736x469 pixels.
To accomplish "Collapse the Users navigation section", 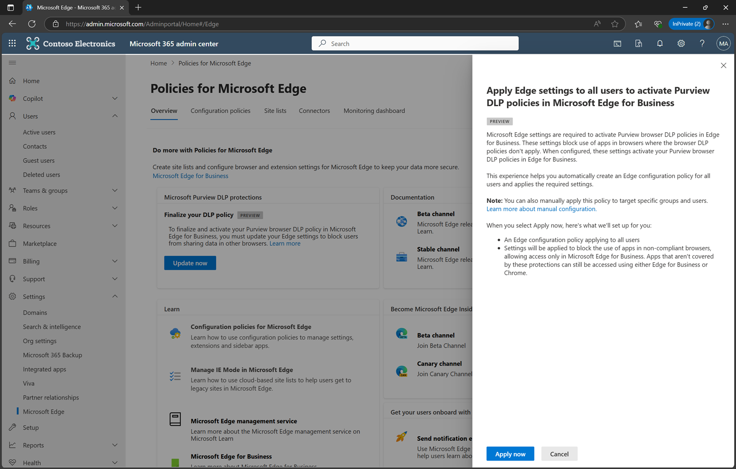I will pos(115,116).
